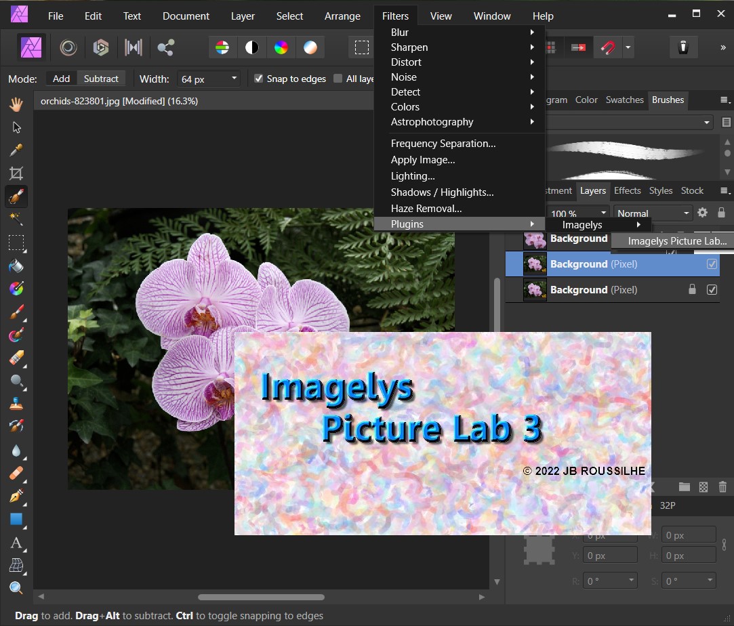Toggle visibility of the locked Background layer
This screenshot has height=626, width=734.
(x=712, y=289)
